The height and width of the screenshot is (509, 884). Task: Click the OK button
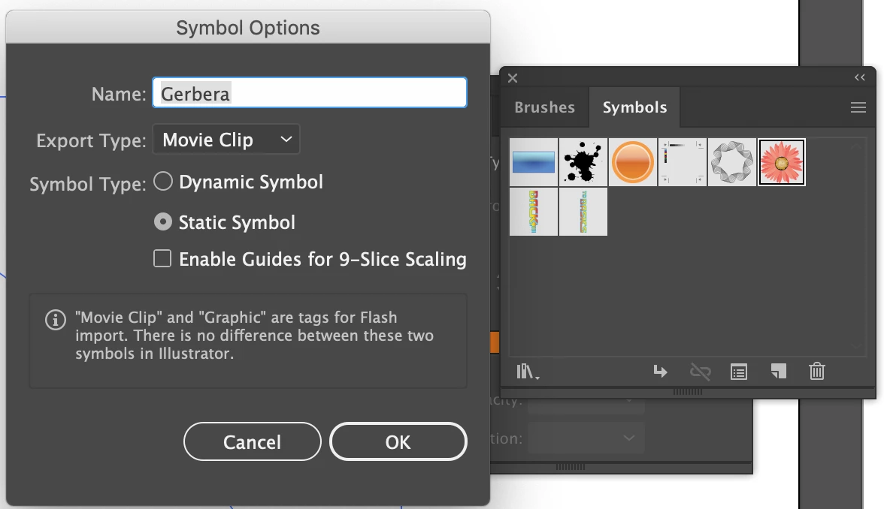coord(398,442)
